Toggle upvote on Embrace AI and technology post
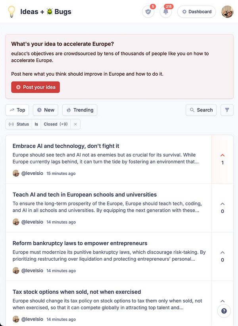This screenshot has height=326, width=238. point(223,159)
